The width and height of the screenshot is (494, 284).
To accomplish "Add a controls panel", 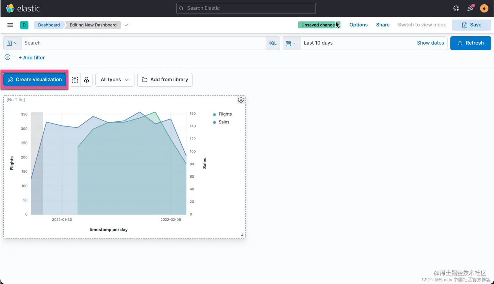I will coord(87,80).
